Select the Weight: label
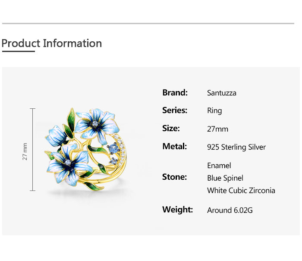Viewport: 302px width, 261px height. click(x=177, y=210)
